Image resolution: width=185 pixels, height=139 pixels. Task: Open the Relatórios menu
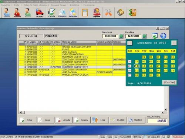coord(74,5)
